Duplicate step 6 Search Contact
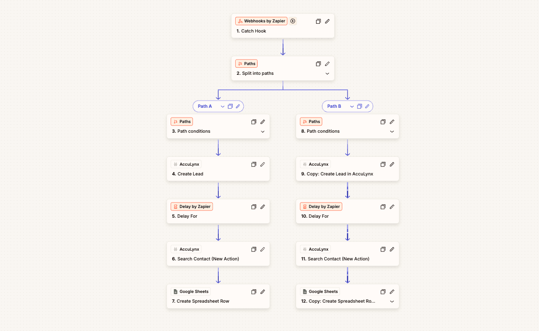The height and width of the screenshot is (331, 539). click(x=254, y=249)
